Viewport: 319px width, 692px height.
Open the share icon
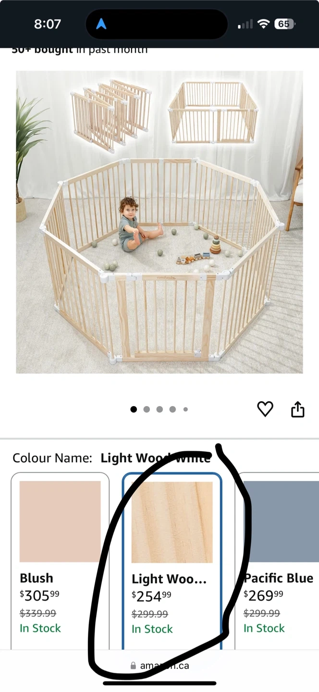pos(298,409)
